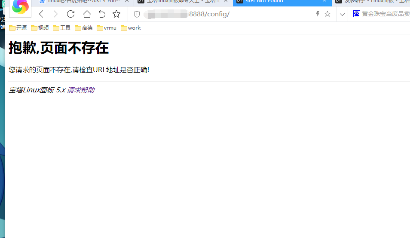The height and width of the screenshot is (238, 410).
Task: Close the 宝塔linux面板命令大全 tab
Action: tap(226, 1)
